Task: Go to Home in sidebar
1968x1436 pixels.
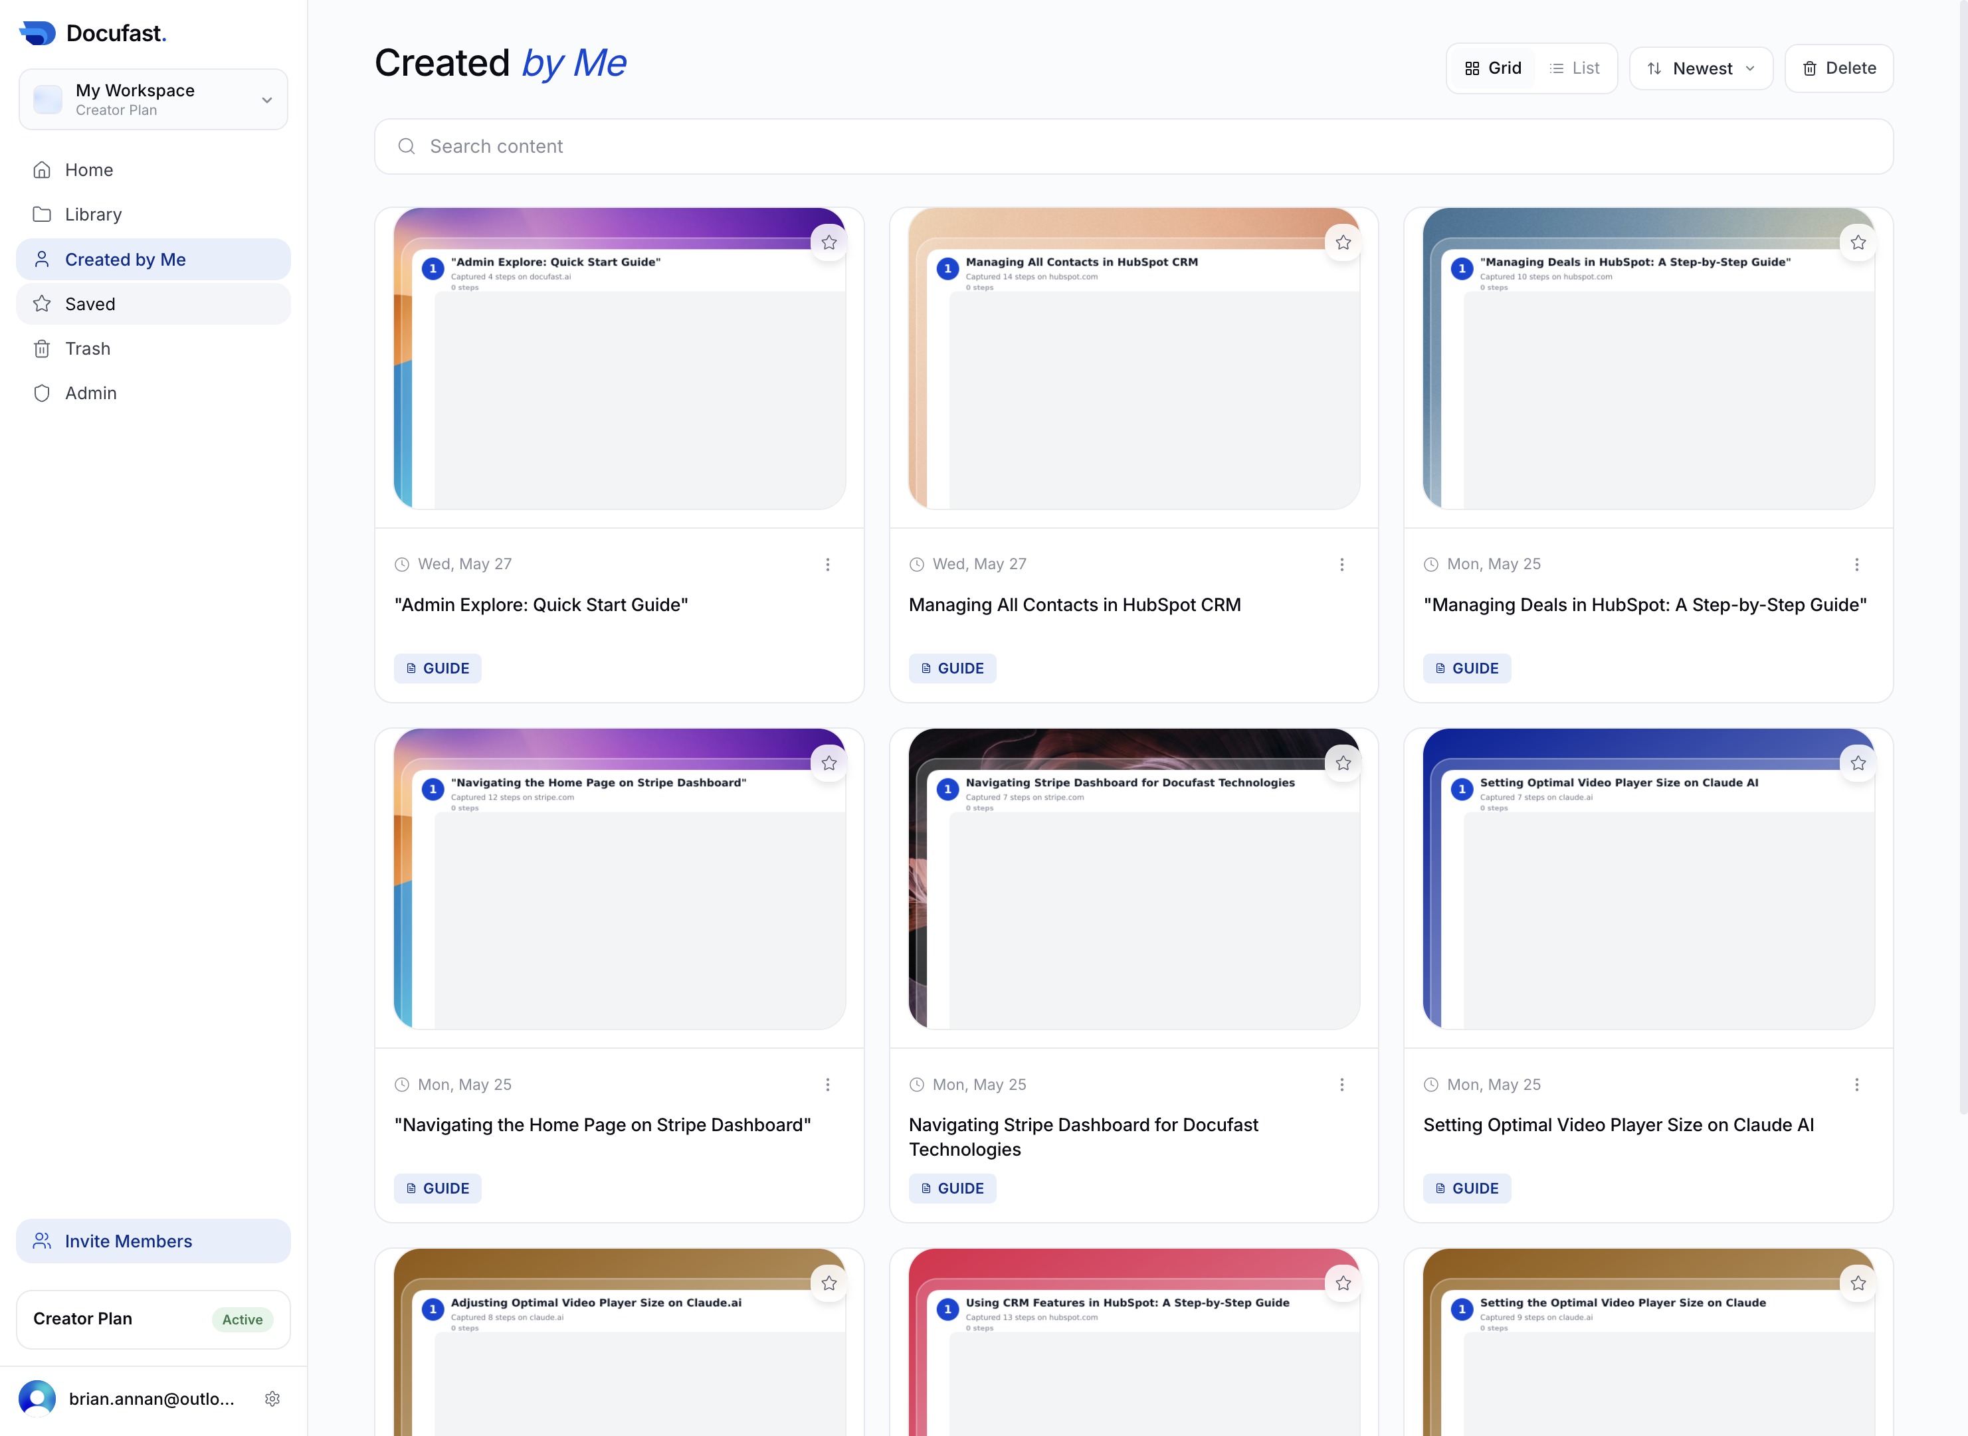Action: coord(153,169)
